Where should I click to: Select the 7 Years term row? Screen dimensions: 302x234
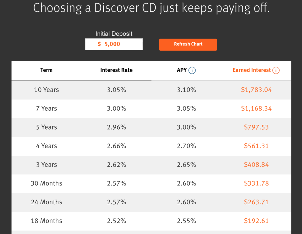(46, 108)
